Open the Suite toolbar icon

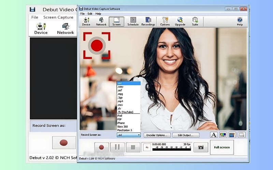coord(195,22)
